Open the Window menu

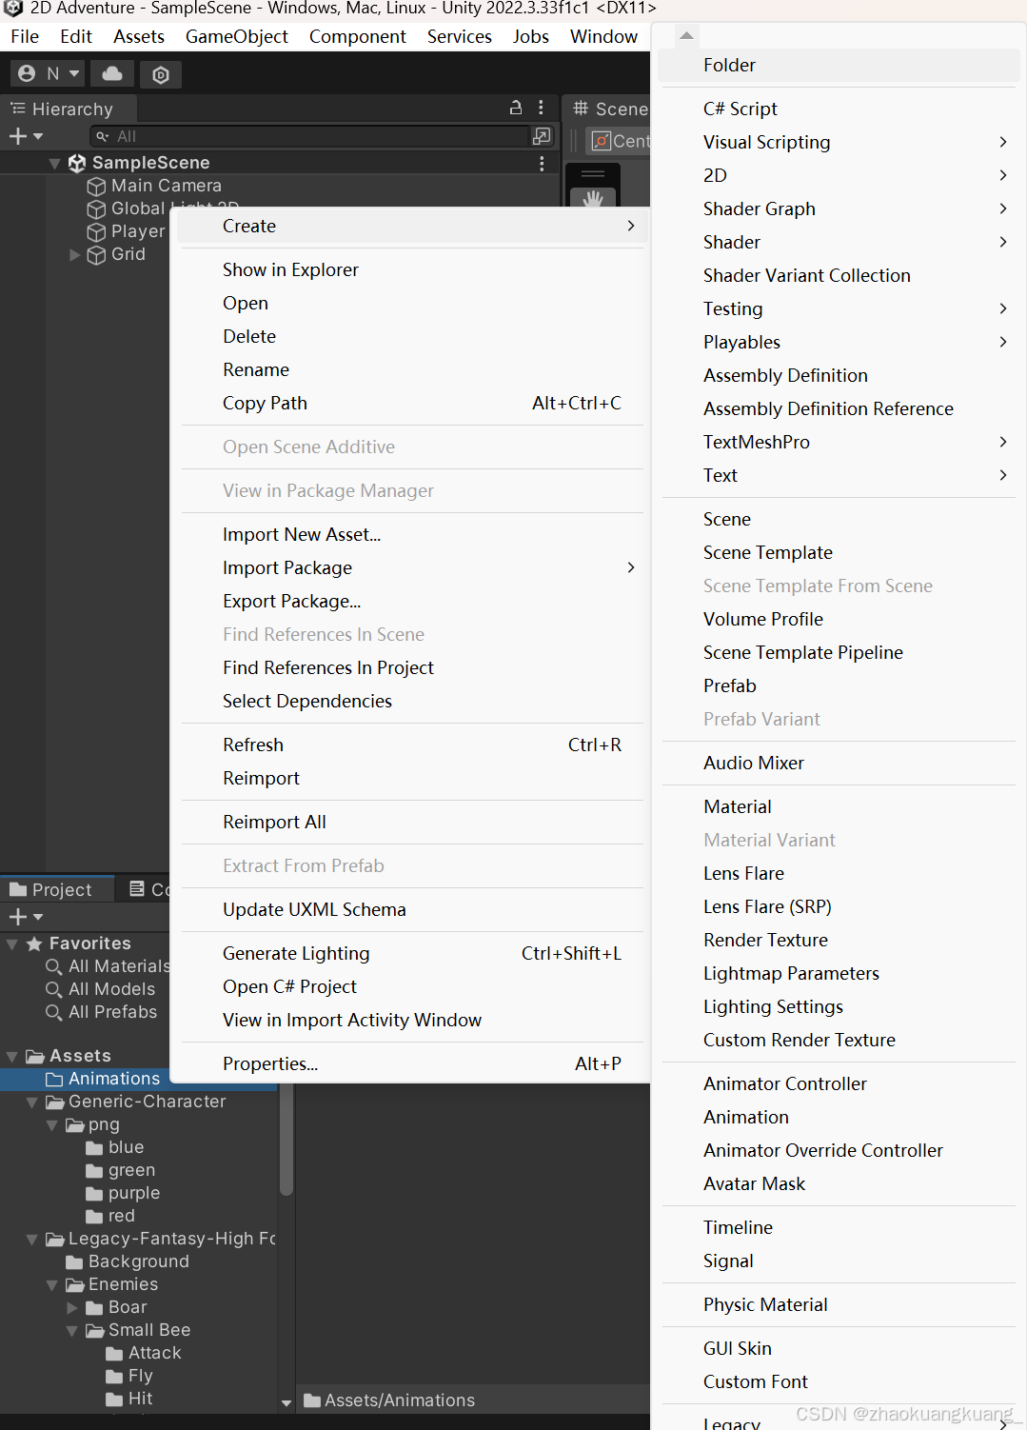tap(603, 36)
